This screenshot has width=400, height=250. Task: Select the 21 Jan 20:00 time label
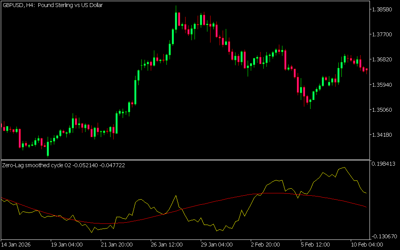(117, 245)
